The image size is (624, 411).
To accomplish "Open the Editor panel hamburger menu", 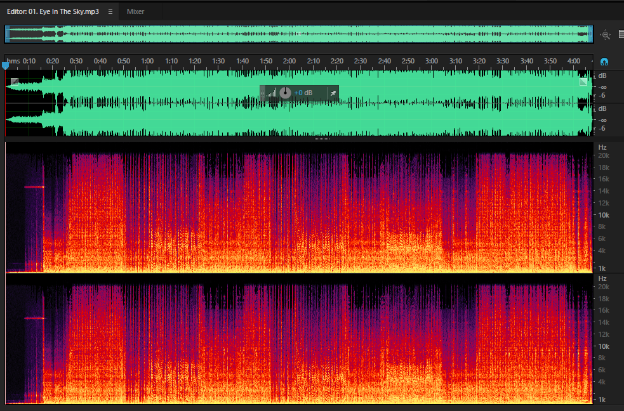I will tap(110, 12).
